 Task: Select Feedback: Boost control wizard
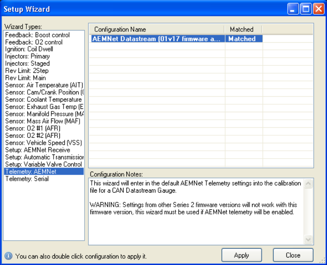37,35
